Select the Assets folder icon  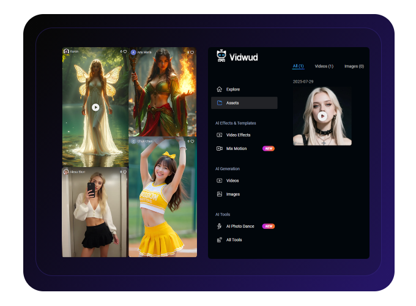[x=220, y=103]
